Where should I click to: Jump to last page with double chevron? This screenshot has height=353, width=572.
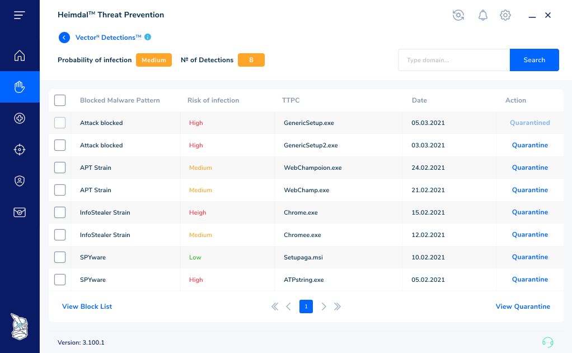[x=337, y=306]
